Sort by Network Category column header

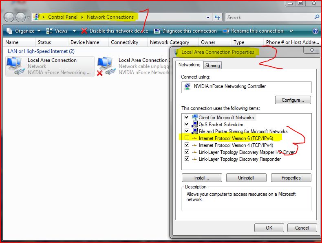point(173,42)
